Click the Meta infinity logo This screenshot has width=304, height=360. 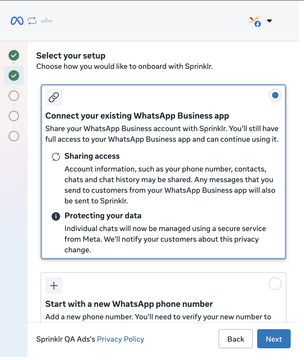pos(17,21)
